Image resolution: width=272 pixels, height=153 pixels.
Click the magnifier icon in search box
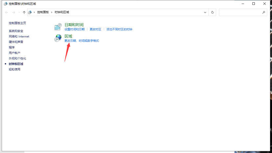click(263, 12)
